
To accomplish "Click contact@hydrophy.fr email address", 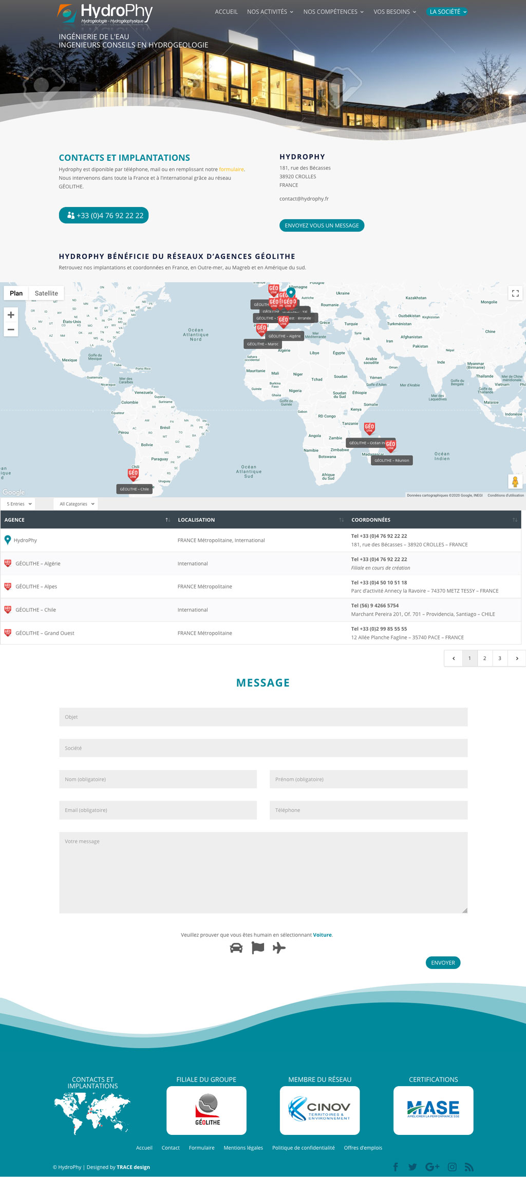I will coord(304,199).
